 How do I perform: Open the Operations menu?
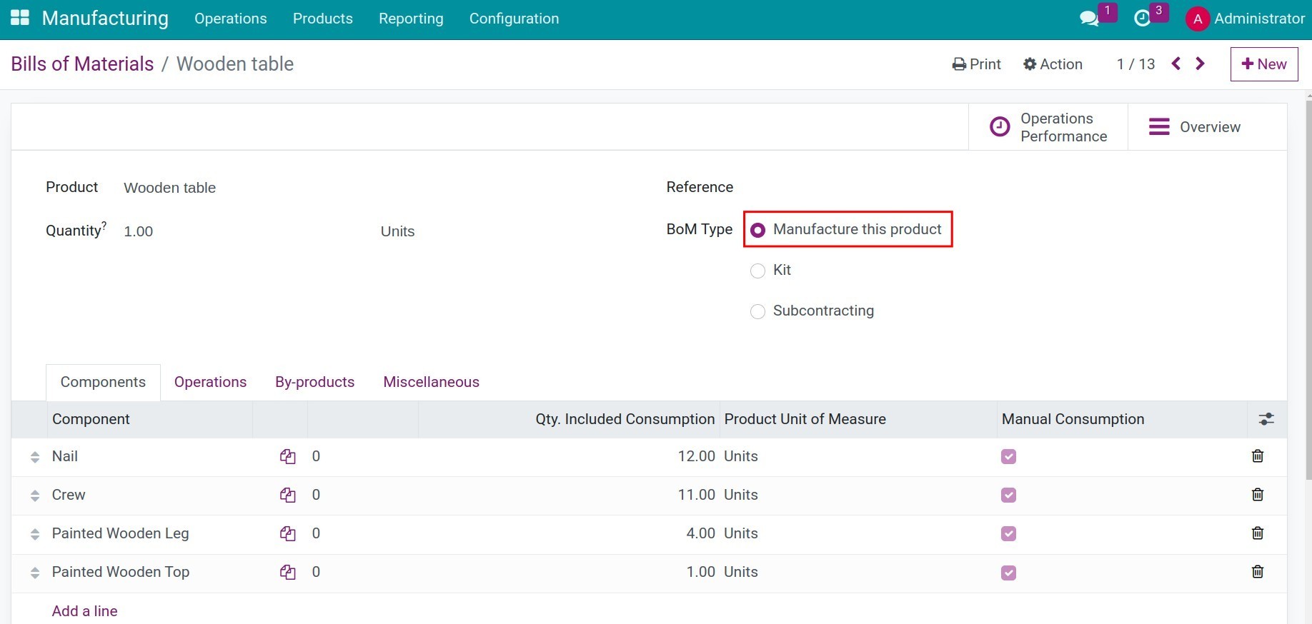tap(230, 19)
